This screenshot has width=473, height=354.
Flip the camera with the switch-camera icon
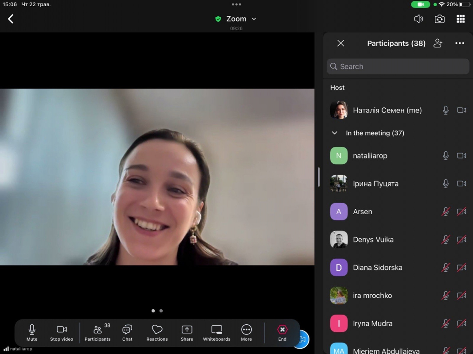point(439,19)
